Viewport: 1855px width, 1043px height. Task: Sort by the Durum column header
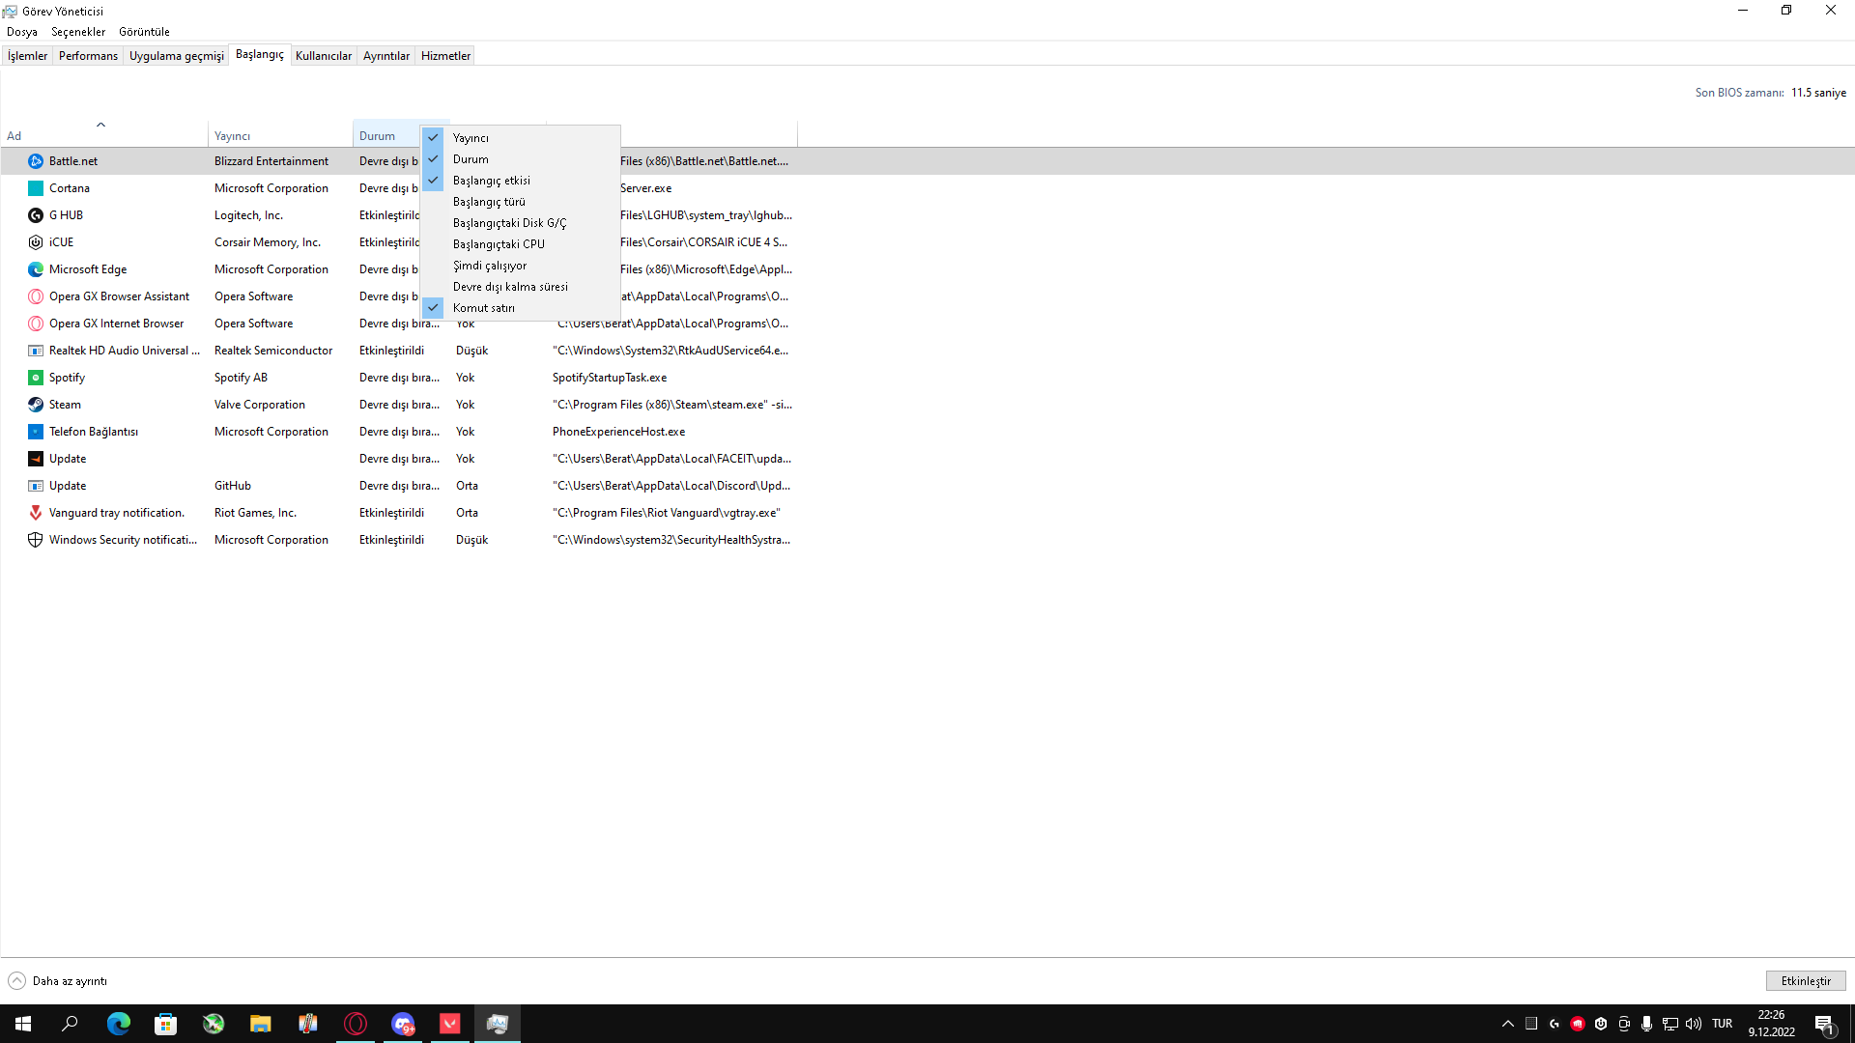pos(387,135)
